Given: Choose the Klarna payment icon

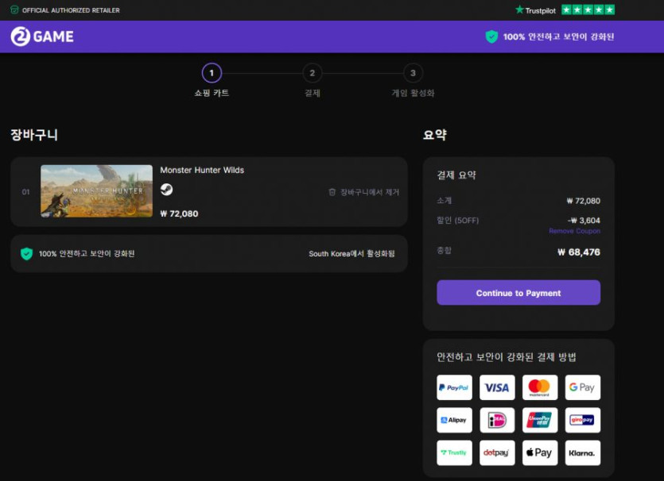Looking at the screenshot, I should 582,452.
